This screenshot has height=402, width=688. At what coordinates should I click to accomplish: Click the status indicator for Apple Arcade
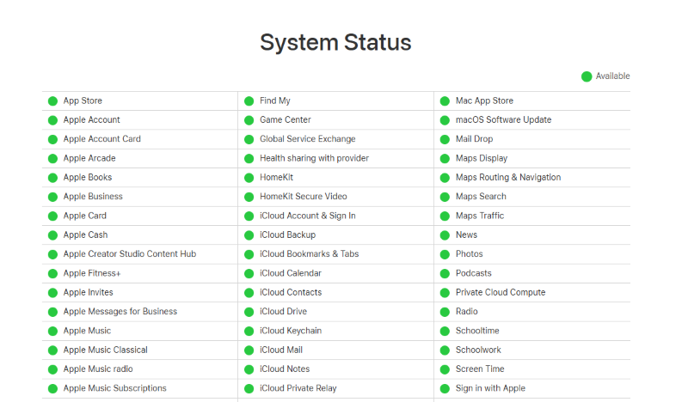(x=52, y=159)
